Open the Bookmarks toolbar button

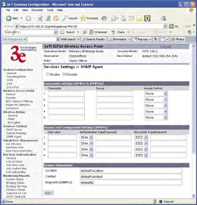(x=118, y=39)
